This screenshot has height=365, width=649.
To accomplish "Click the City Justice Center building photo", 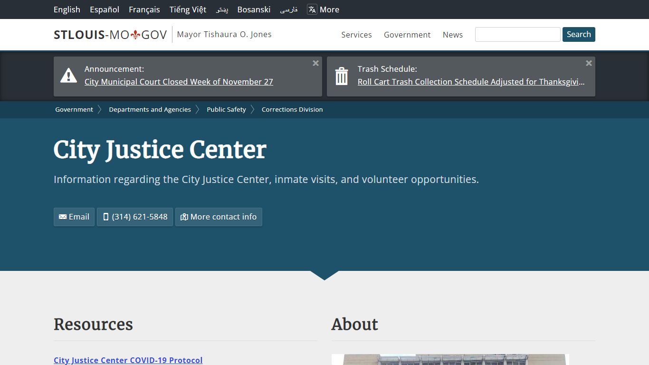I will pyautogui.click(x=450, y=359).
